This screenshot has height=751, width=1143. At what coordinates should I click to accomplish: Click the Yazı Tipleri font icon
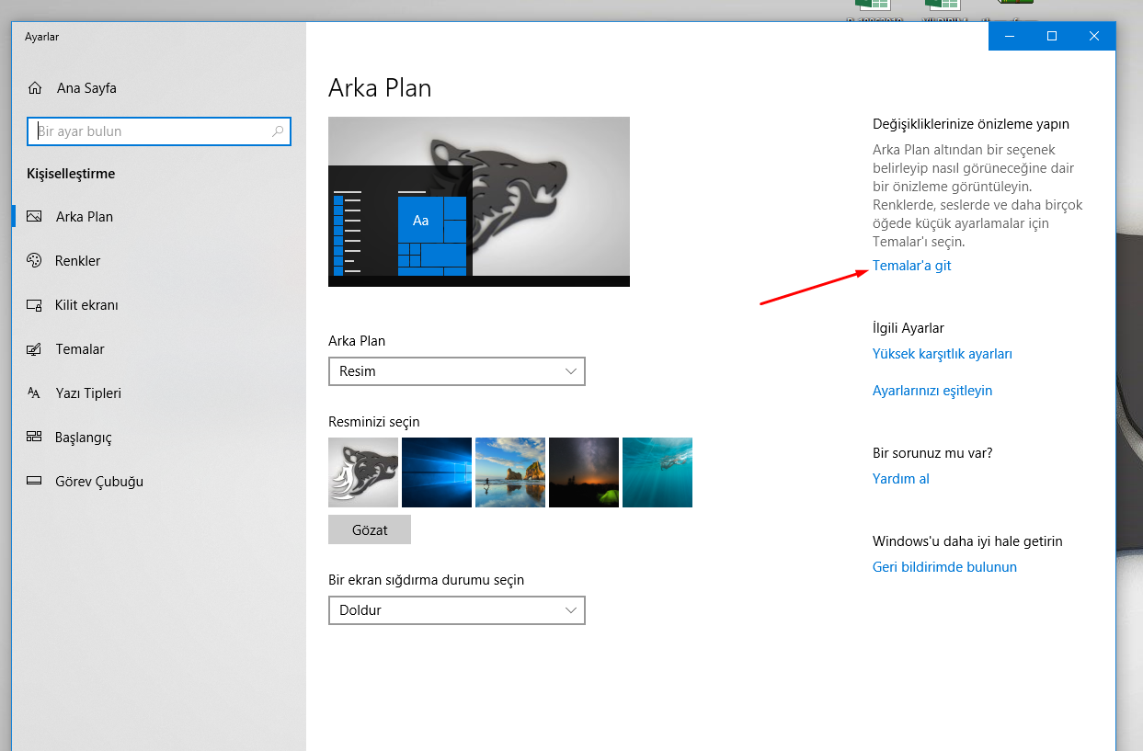coord(35,393)
